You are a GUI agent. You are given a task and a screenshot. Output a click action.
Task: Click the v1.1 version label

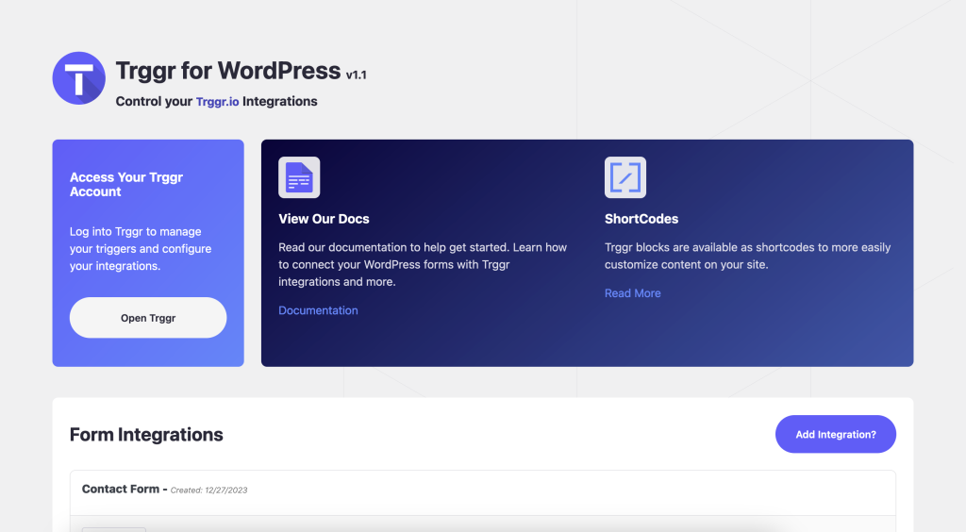pos(356,75)
